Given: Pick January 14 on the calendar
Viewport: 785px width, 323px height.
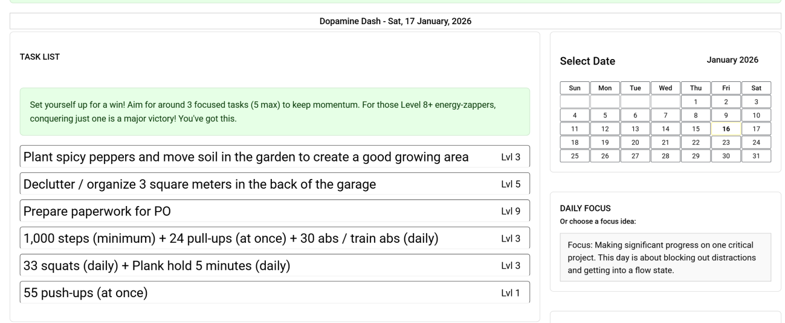Looking at the screenshot, I should point(665,129).
